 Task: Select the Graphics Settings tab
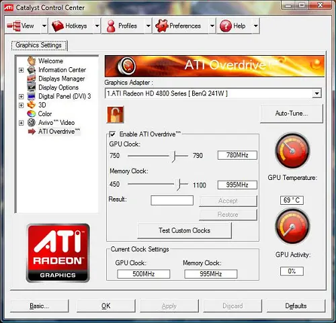point(39,45)
